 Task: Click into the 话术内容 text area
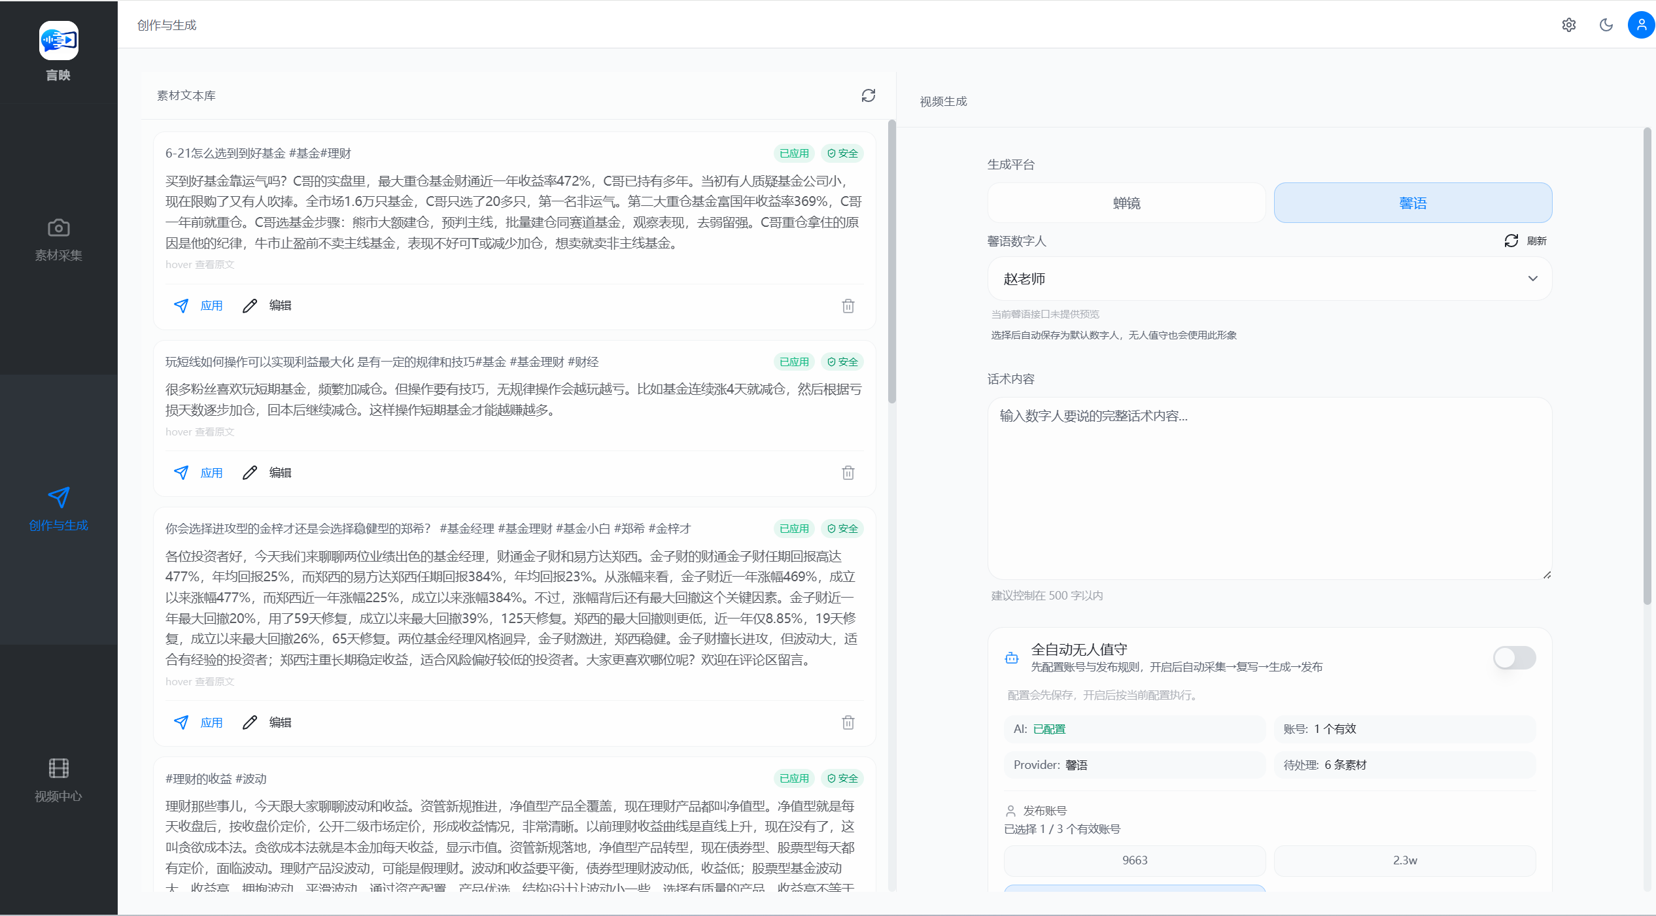(1269, 488)
